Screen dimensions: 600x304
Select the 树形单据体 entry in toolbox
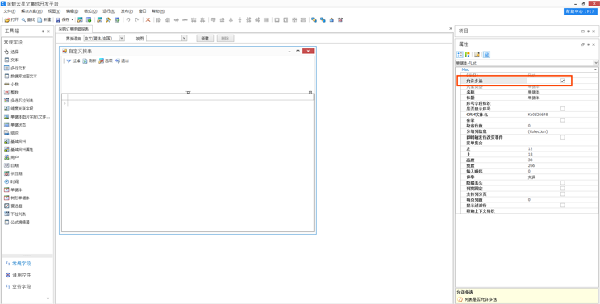click(17, 198)
